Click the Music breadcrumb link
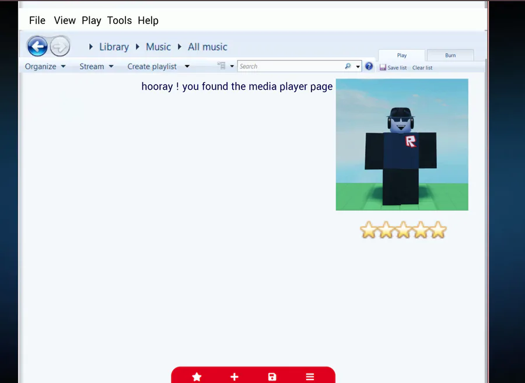 pyautogui.click(x=158, y=47)
